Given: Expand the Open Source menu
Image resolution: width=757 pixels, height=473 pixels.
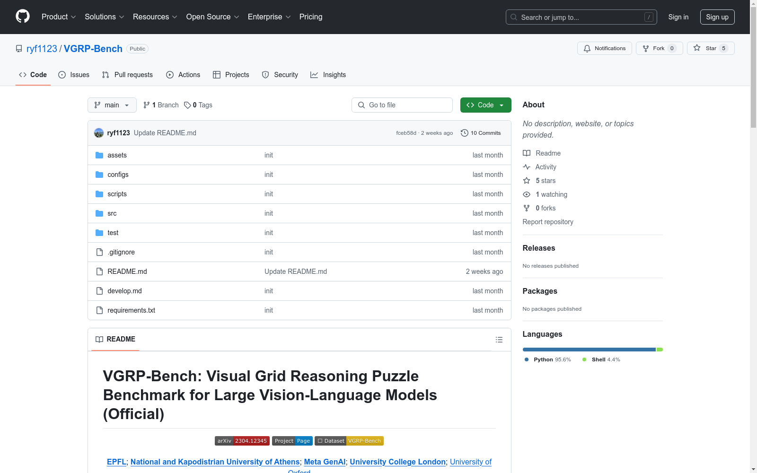Looking at the screenshot, I should pos(213,17).
